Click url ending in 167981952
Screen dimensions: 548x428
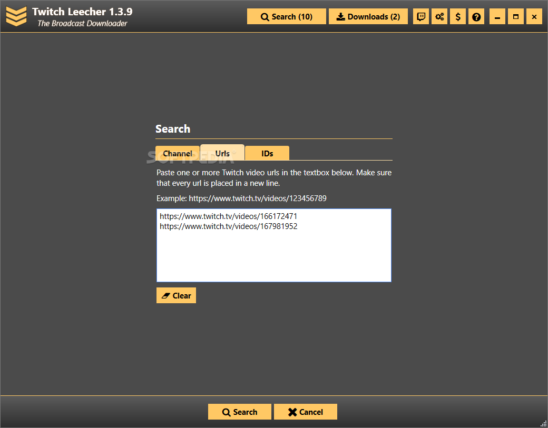point(229,226)
